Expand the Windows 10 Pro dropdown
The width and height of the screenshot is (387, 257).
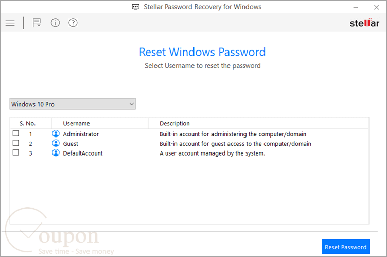tap(73, 104)
